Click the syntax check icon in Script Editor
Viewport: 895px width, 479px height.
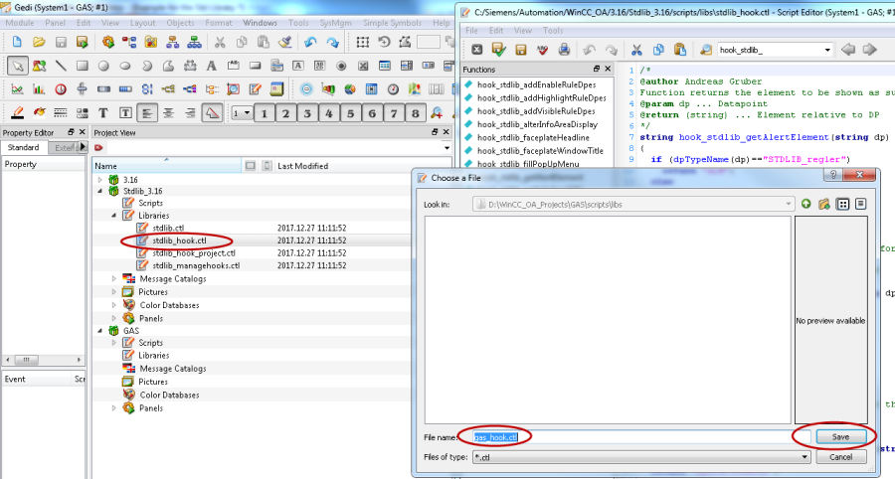(x=540, y=49)
